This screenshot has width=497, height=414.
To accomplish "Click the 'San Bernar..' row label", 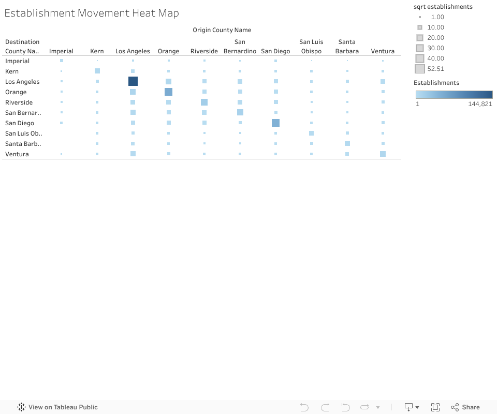I will [23, 112].
